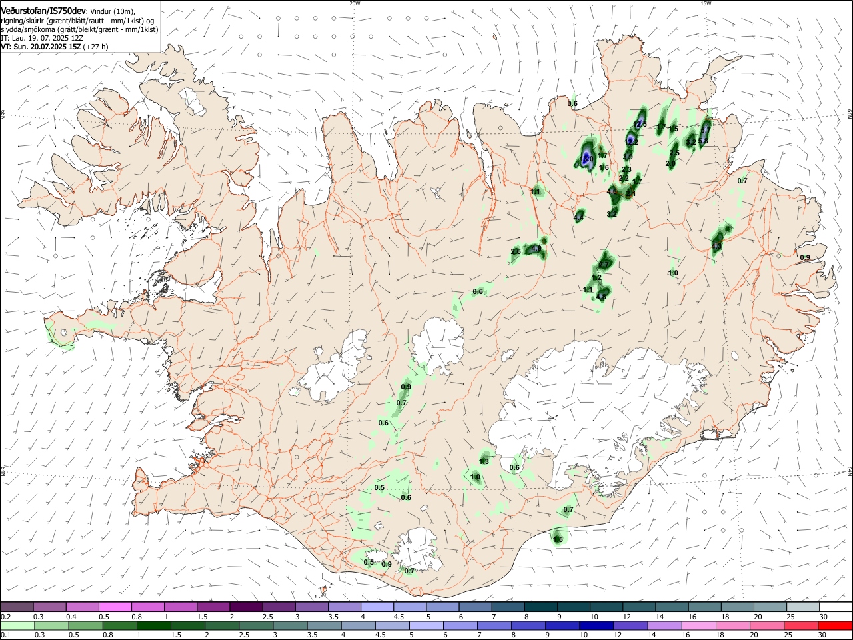Click the 5.8 precipitation value in the northeast
The image size is (853, 640).
tap(703, 140)
